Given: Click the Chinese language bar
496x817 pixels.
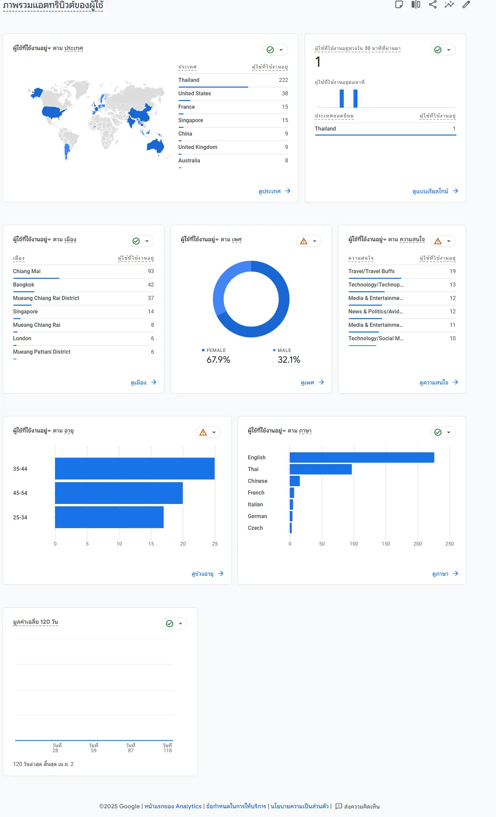Looking at the screenshot, I should (295, 481).
